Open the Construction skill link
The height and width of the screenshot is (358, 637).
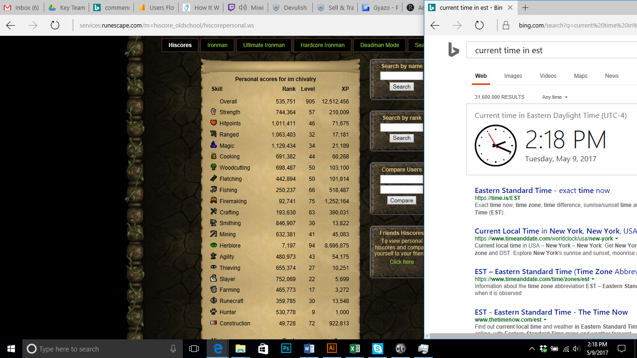click(x=235, y=324)
